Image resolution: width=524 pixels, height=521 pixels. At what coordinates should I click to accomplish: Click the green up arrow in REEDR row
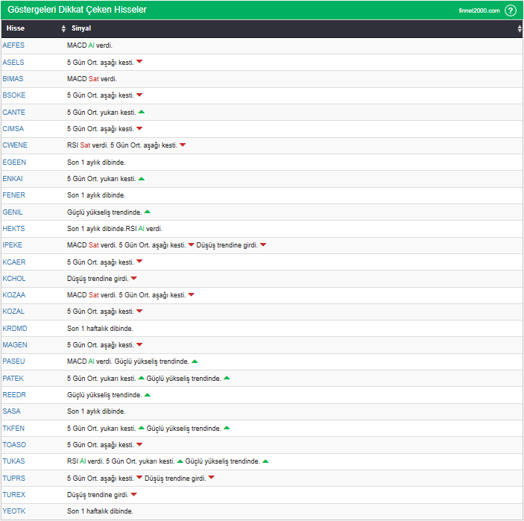coord(148,394)
